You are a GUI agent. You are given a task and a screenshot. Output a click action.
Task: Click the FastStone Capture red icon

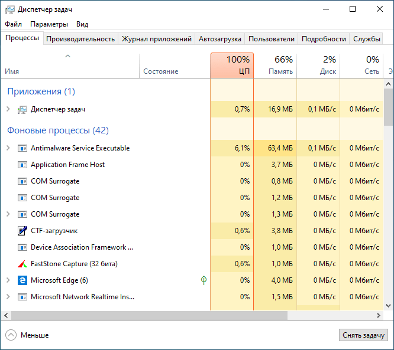point(22,264)
